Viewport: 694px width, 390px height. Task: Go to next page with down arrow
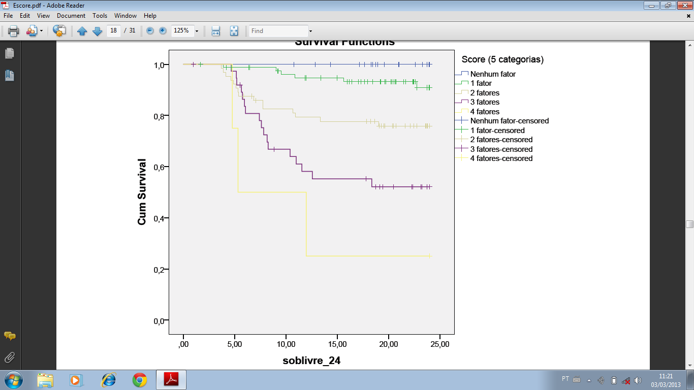(98, 31)
